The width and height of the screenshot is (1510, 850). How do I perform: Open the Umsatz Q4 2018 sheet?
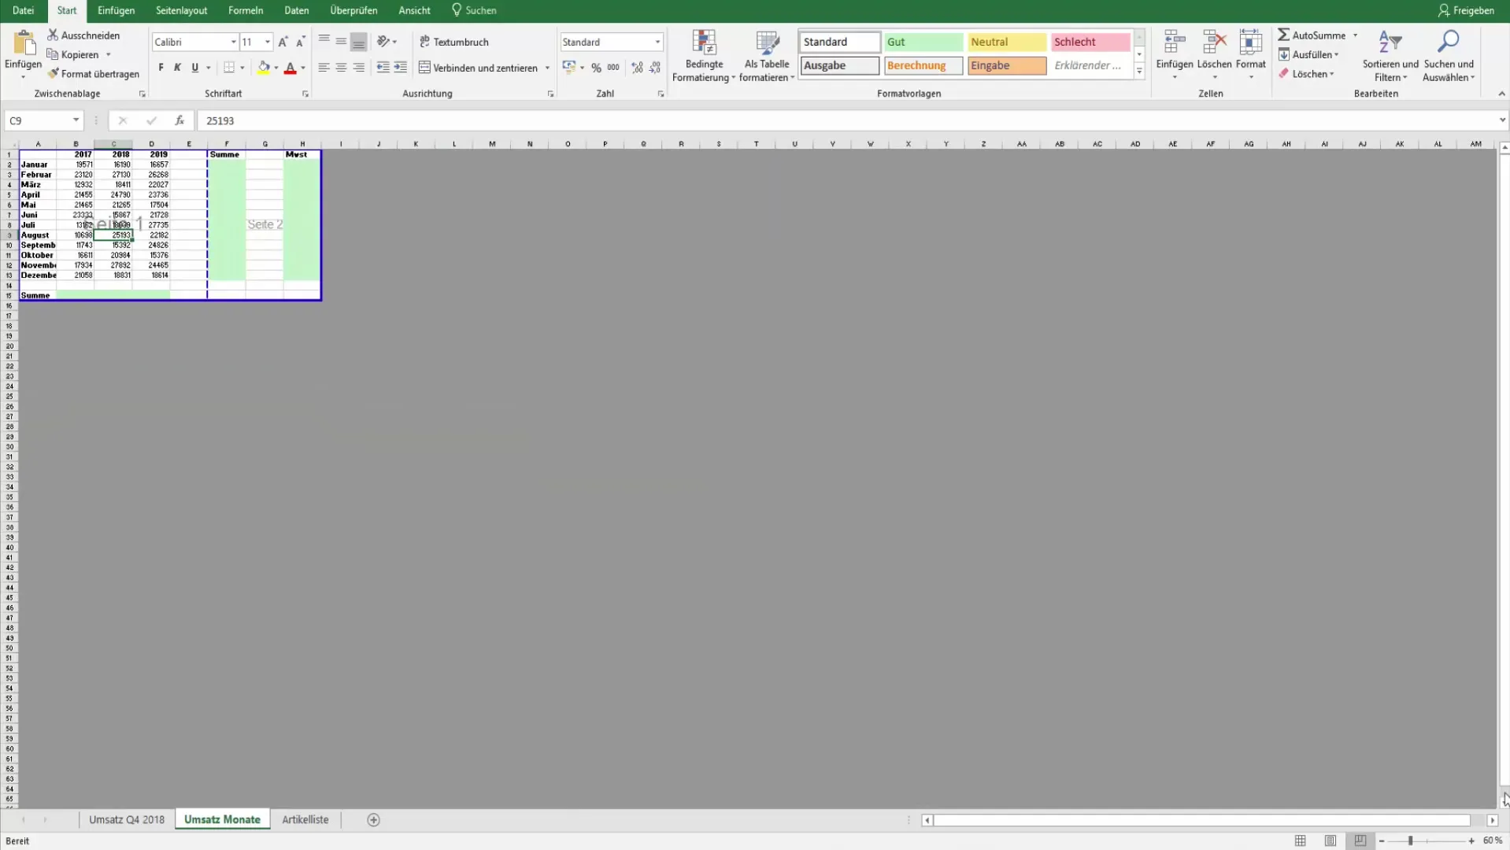[x=127, y=819]
